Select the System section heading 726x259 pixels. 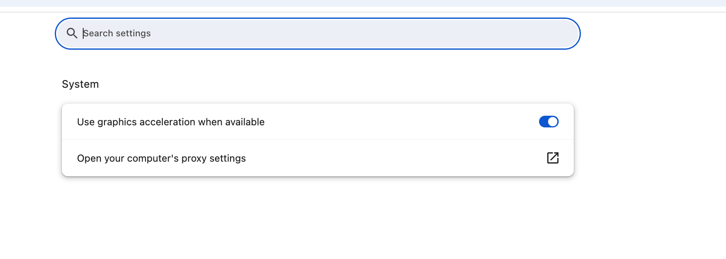(80, 84)
